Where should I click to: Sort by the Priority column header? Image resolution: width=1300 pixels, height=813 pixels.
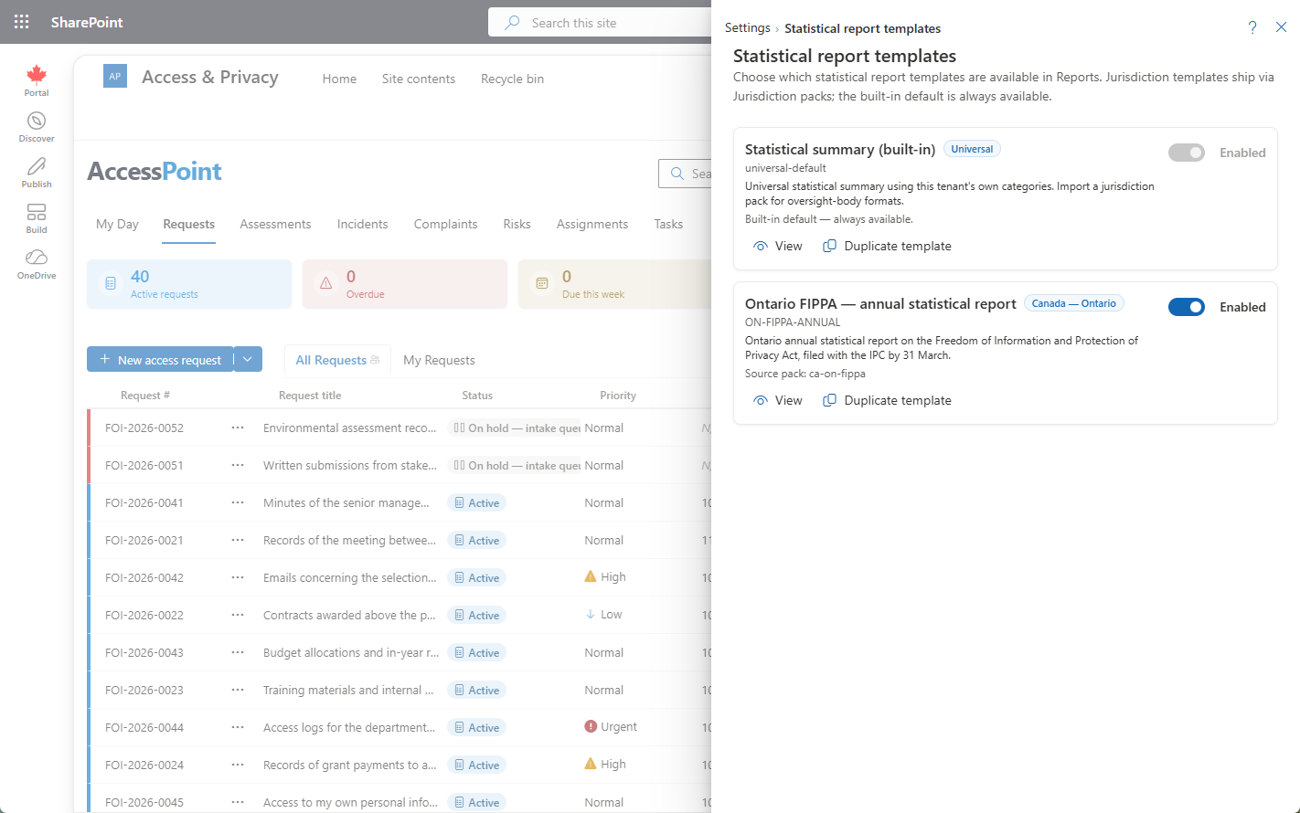click(618, 396)
